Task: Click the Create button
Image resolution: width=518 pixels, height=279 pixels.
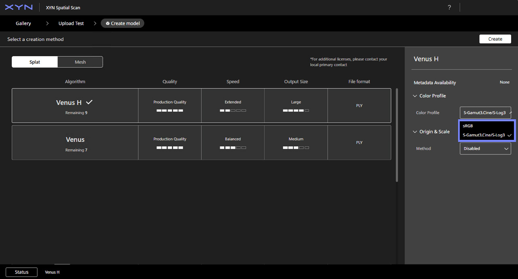Action: pos(495,39)
